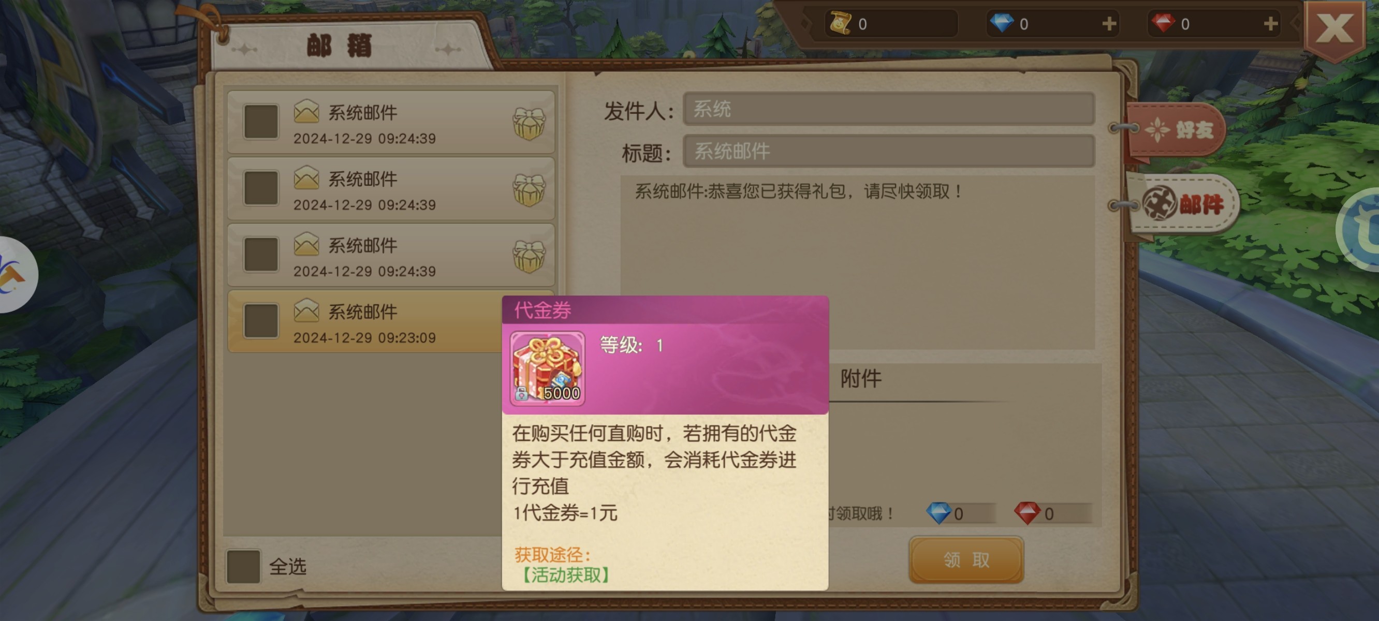1379x621 pixels.
Task: Click the gift icon on the second system mail
Action: (x=529, y=189)
